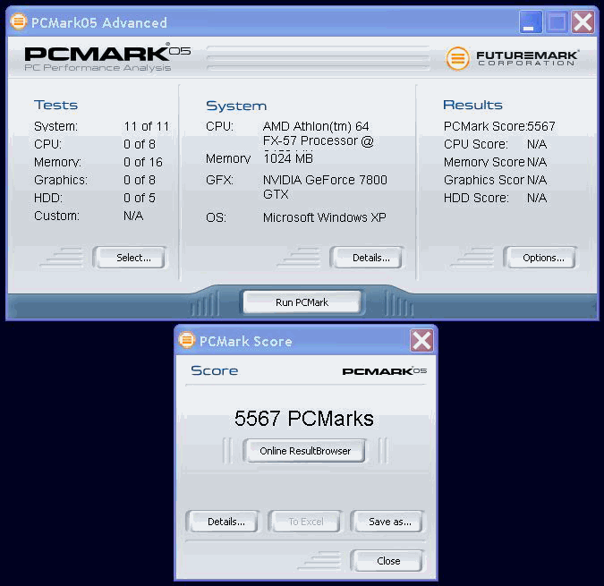The image size is (604, 586).
Task: Open system Details... in main window
Action: 368,257
